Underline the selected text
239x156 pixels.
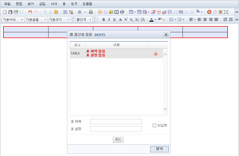115,20
